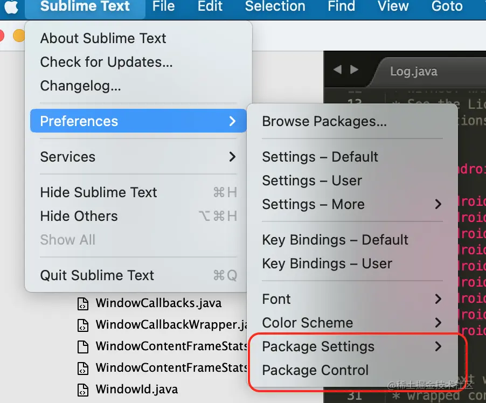Image resolution: width=486 pixels, height=403 pixels.
Task: Click the file icon beside WindowCallbacks.java
Action: coord(82,303)
